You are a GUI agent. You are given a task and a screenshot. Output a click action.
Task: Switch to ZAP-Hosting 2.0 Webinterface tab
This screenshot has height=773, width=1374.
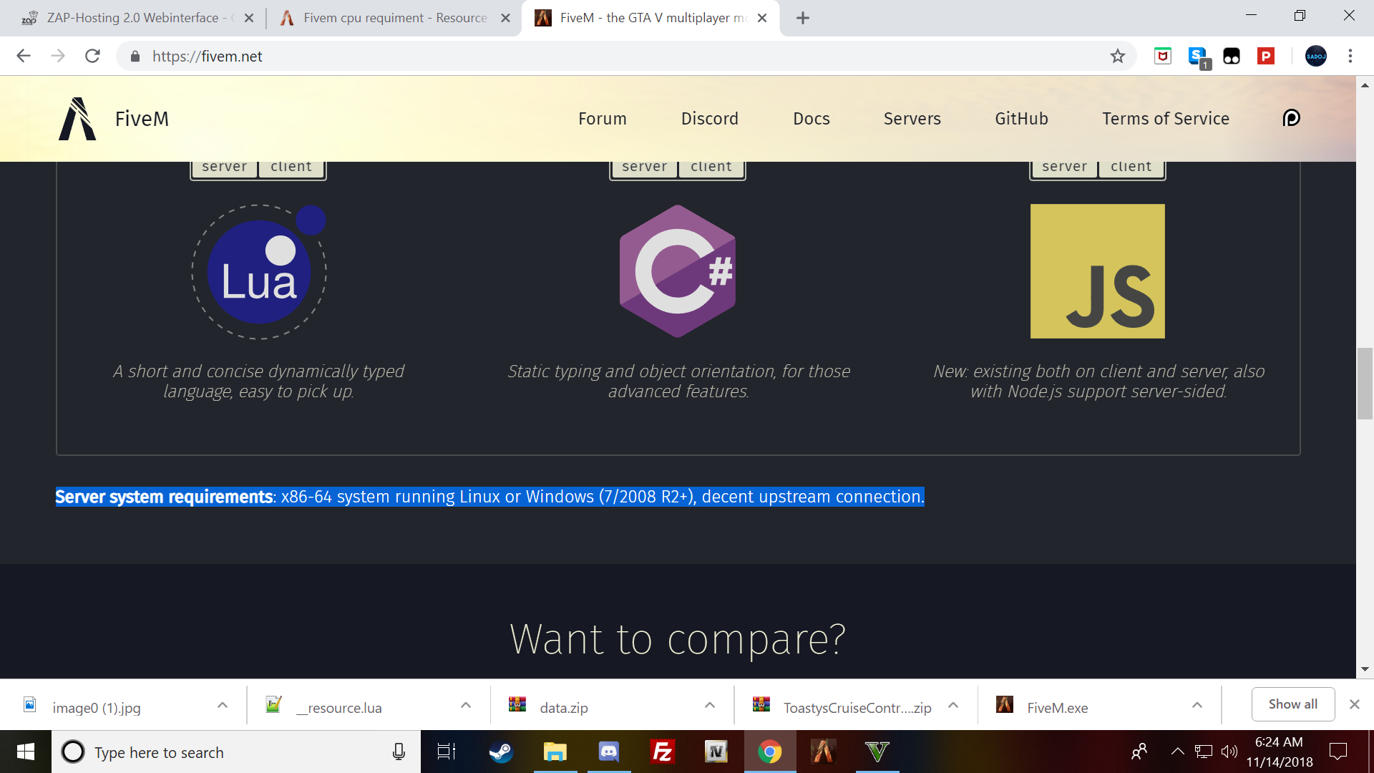point(132,18)
